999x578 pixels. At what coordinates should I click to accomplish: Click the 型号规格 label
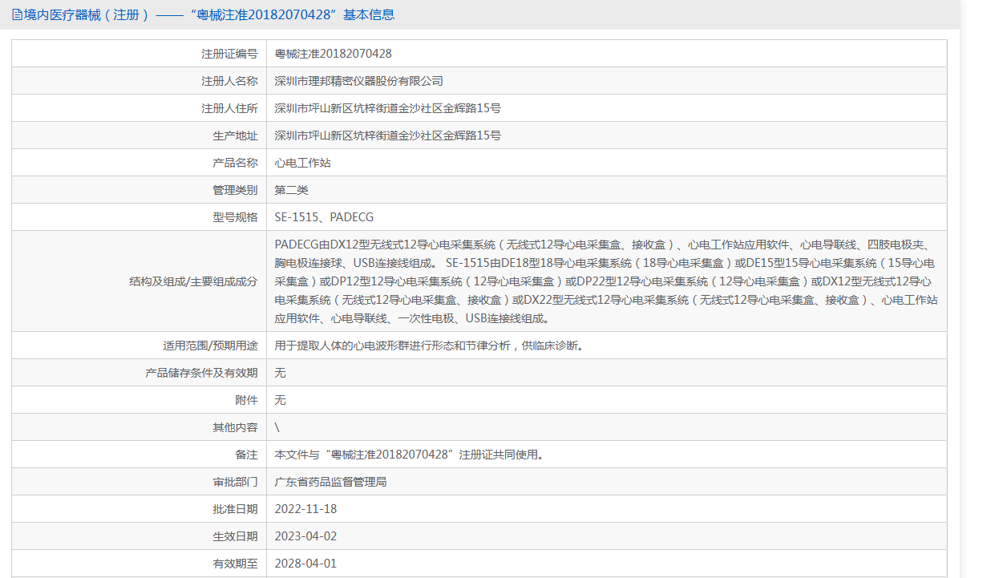[235, 217]
